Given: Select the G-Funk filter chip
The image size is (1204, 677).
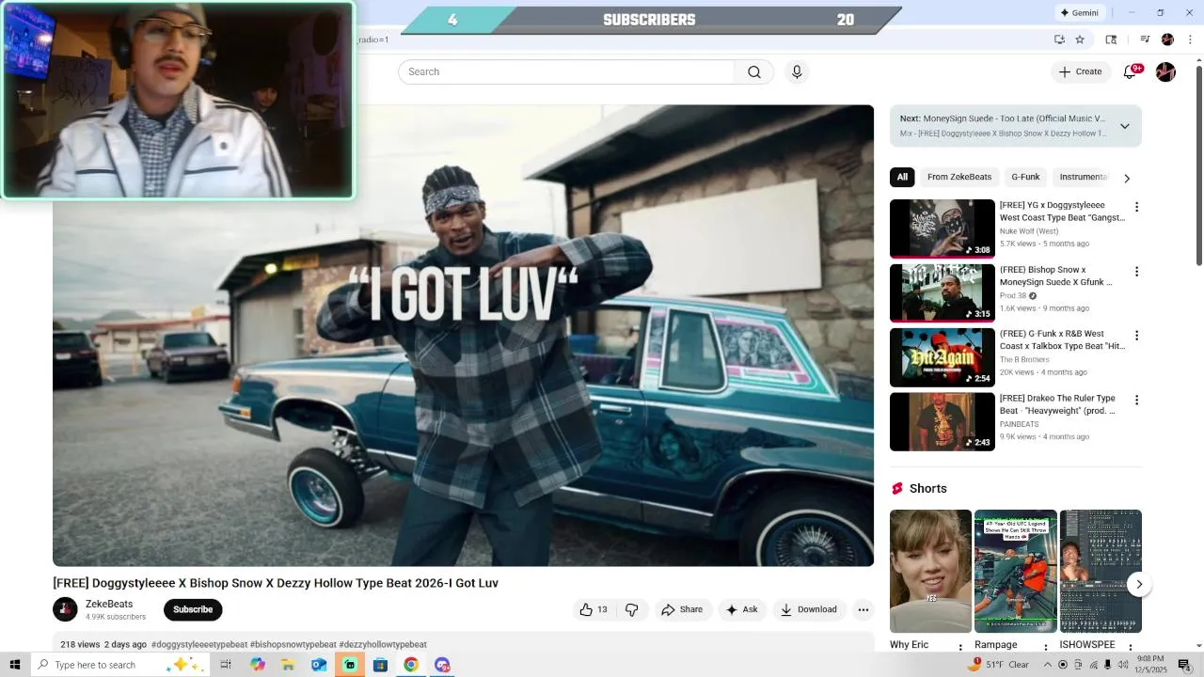Looking at the screenshot, I should (1025, 177).
